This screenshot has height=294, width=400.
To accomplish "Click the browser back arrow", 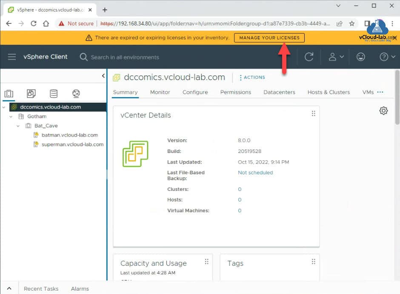I will point(9,23).
